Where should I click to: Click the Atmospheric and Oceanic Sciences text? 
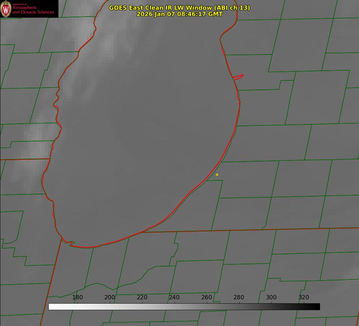[x=33, y=10]
